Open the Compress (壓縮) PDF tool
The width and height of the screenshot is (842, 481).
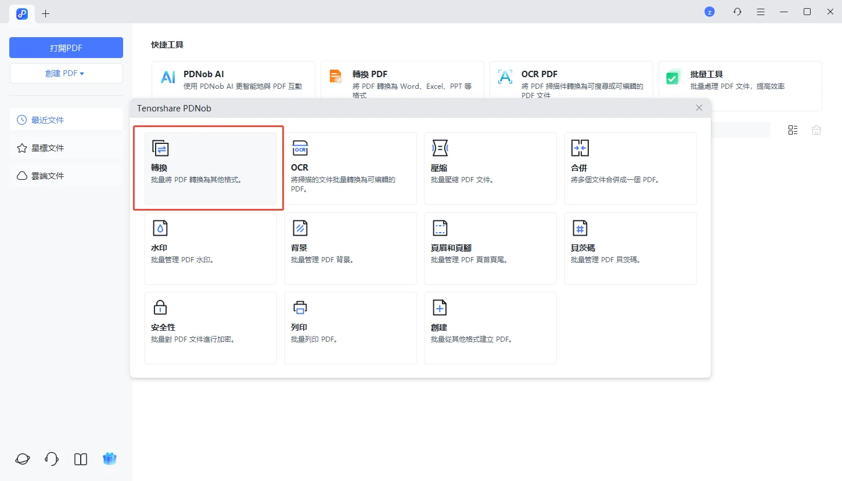(490, 168)
